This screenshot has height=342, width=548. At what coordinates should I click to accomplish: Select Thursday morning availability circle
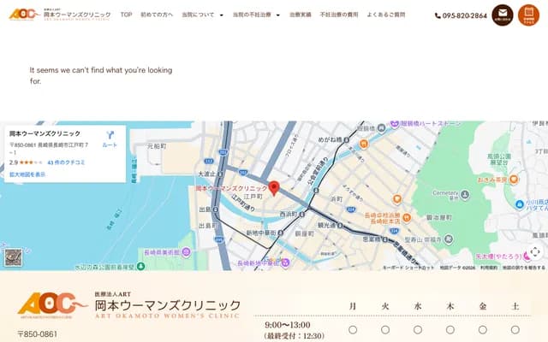click(450, 329)
